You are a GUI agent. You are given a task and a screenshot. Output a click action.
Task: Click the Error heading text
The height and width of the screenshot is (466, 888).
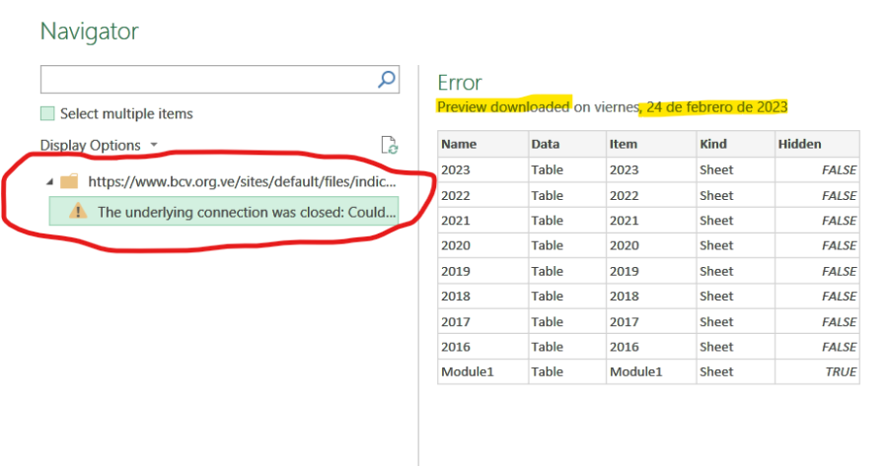[x=459, y=83]
